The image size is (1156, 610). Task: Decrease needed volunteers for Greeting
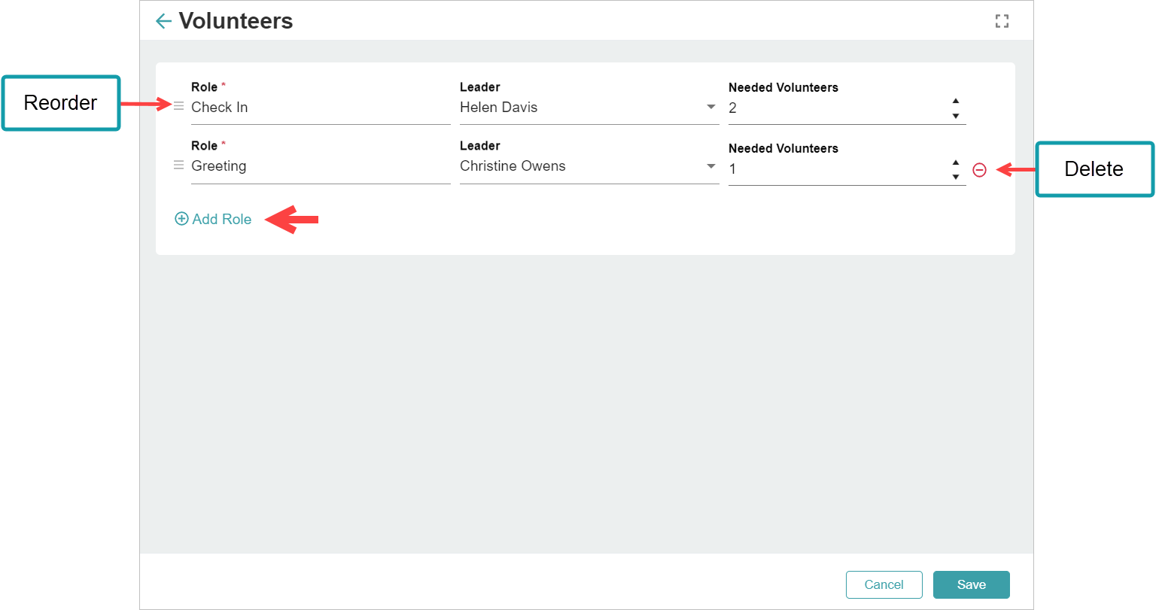point(956,178)
